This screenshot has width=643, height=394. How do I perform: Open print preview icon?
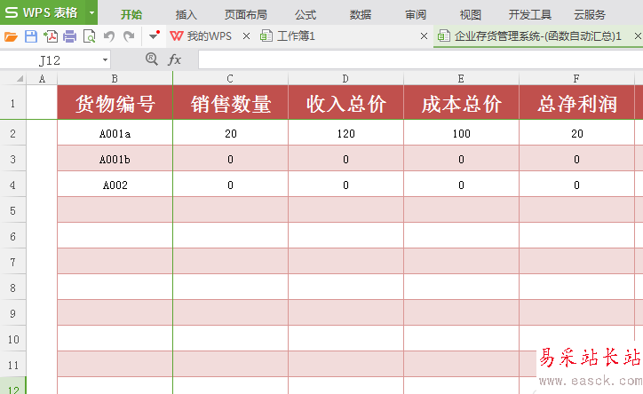90,36
